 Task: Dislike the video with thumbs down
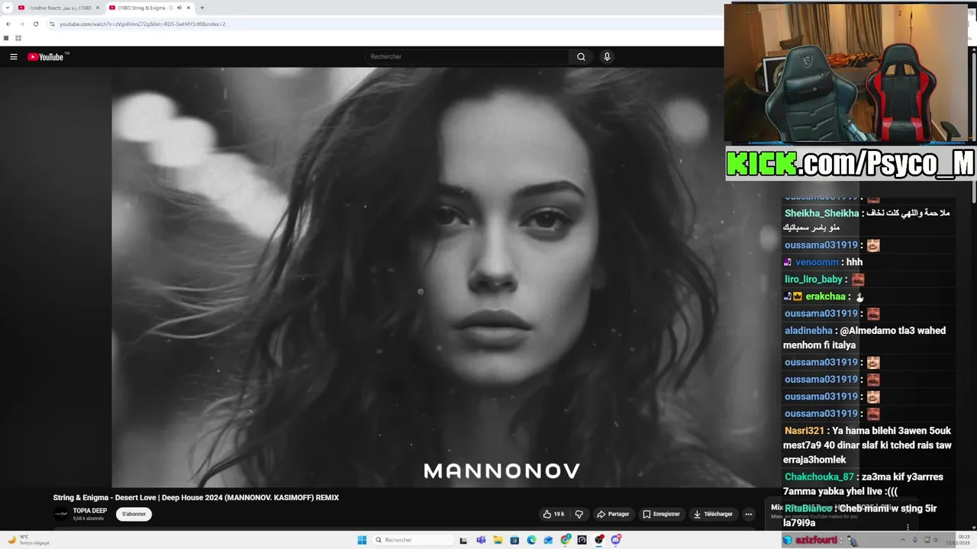pos(579,514)
